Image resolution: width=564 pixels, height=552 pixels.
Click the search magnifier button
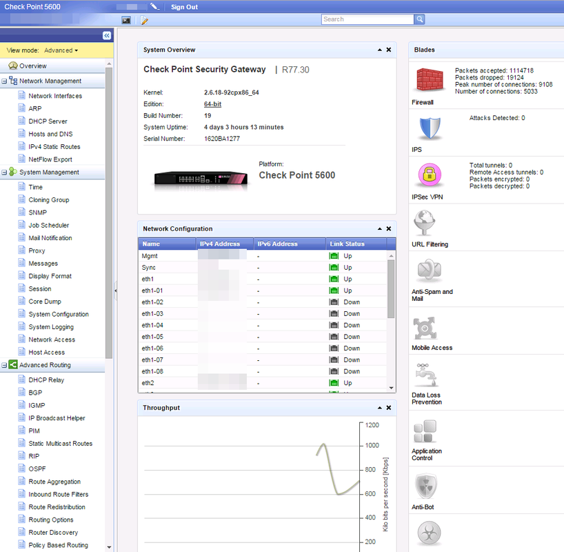pos(419,19)
